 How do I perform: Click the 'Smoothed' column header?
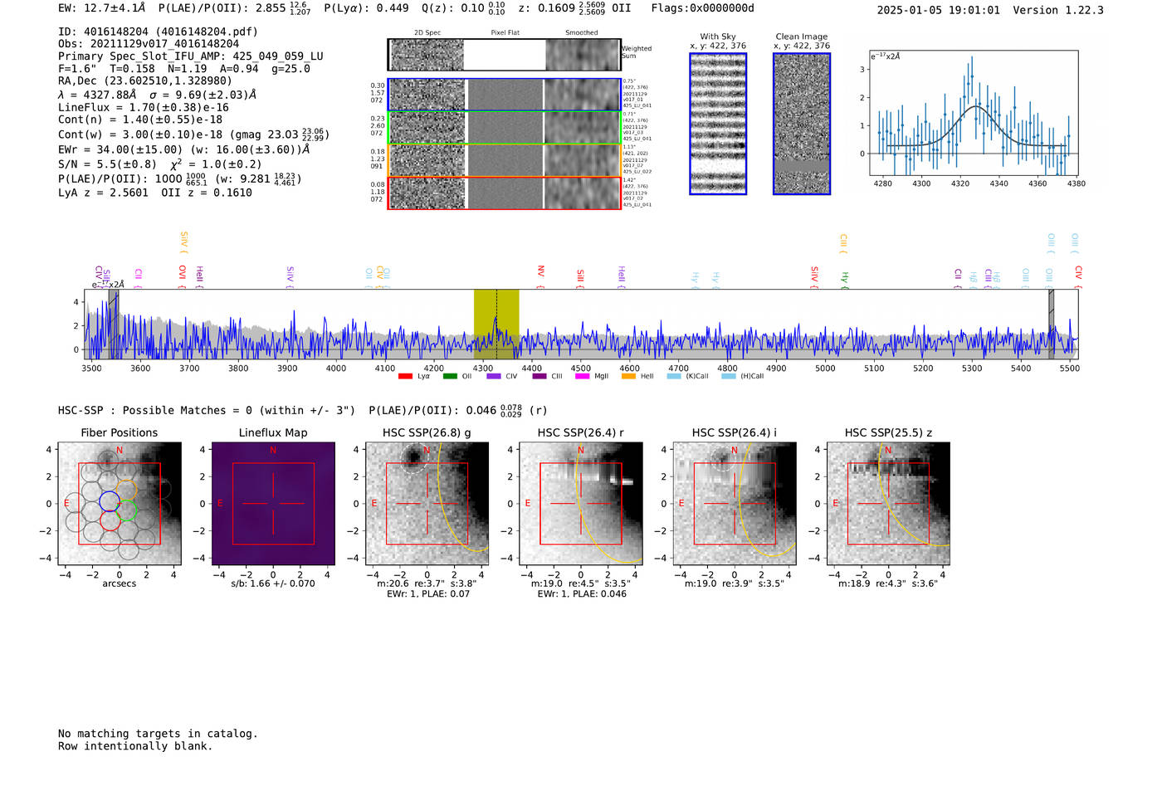pos(582,33)
